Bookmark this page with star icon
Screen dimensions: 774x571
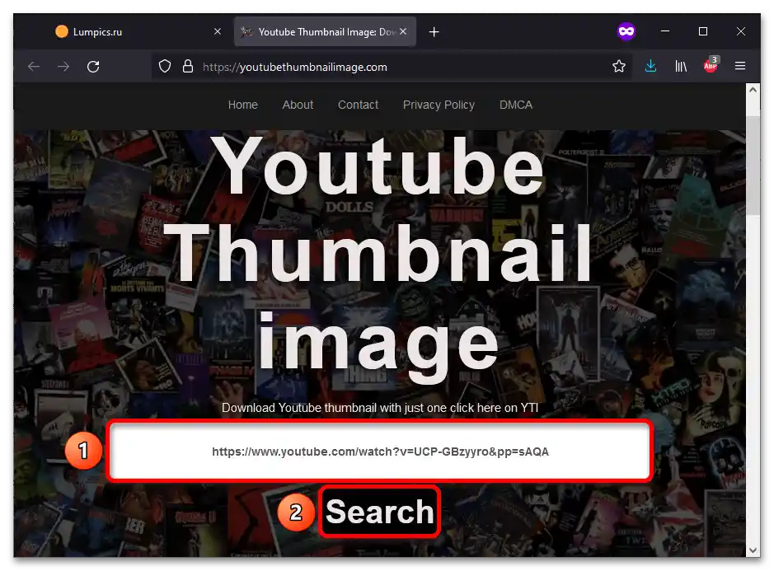tap(619, 66)
